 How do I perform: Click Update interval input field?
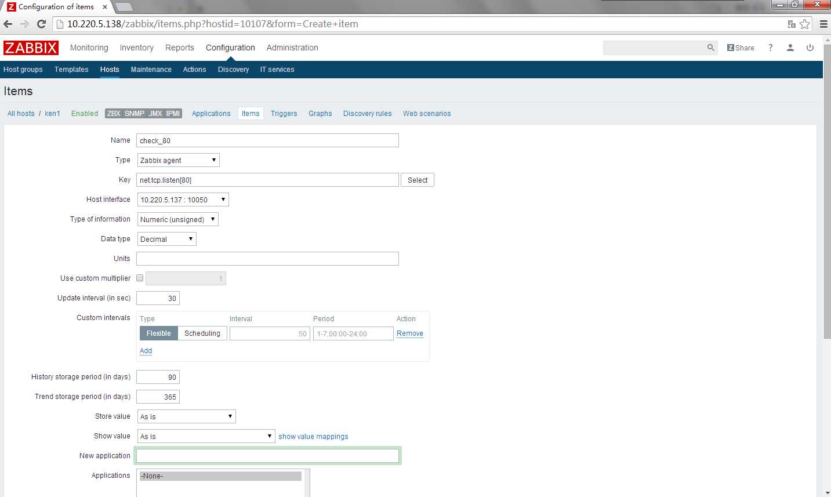[158, 298]
